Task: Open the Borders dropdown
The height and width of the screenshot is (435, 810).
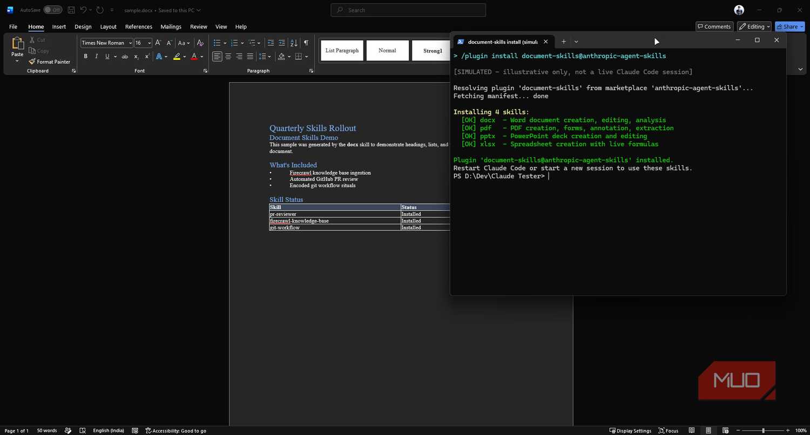Action: tap(306, 56)
